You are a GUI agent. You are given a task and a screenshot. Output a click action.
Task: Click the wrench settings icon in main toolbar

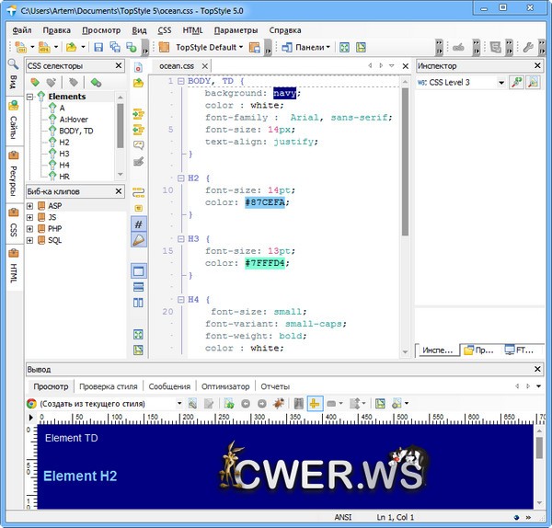pyautogui.click(x=528, y=47)
